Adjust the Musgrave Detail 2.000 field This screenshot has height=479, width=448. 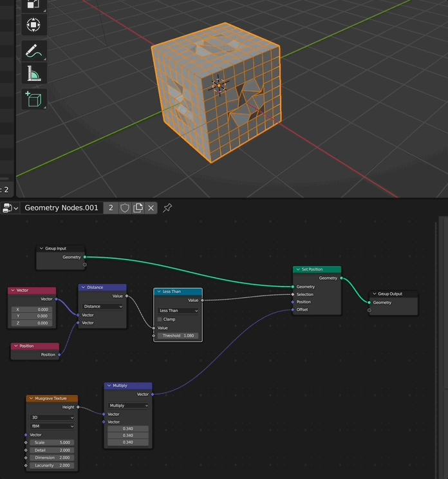[52, 450]
